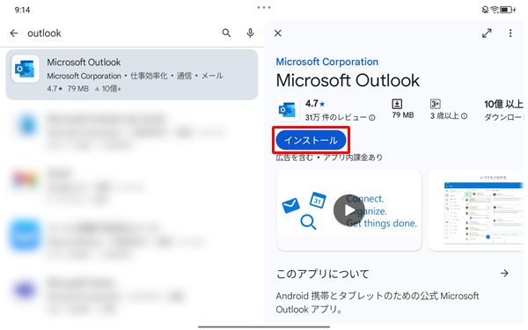Open Microsoft Outlook in the search results

132,75
